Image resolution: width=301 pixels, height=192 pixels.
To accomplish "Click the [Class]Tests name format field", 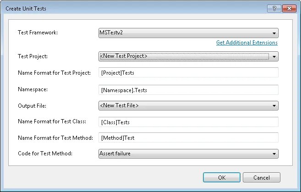I will click(188, 122).
